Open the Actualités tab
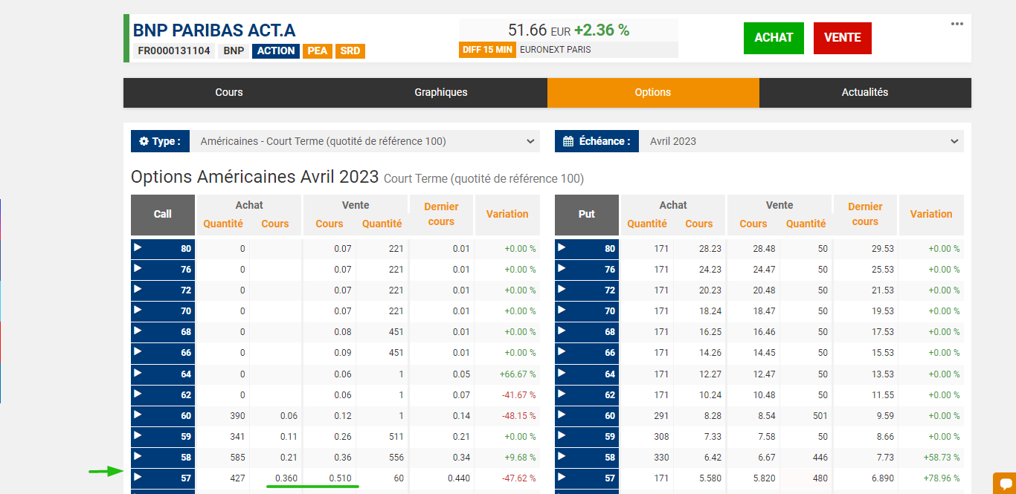 pos(864,93)
